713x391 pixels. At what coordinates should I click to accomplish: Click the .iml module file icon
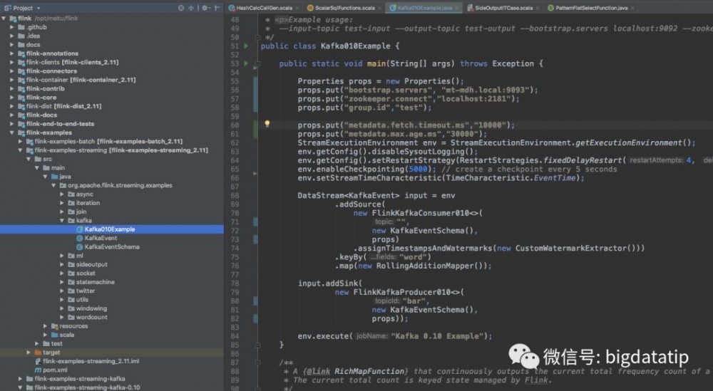[39, 362]
